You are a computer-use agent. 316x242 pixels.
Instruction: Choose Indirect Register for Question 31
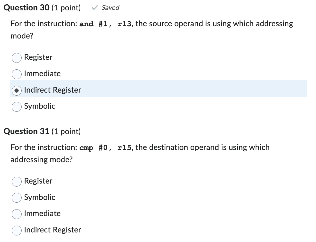pyautogui.click(x=16, y=230)
